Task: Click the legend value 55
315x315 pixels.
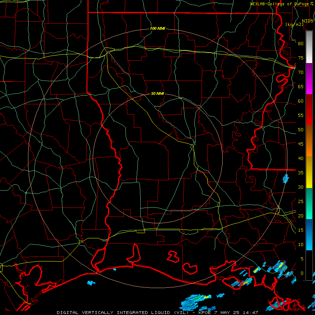Action: point(301,115)
